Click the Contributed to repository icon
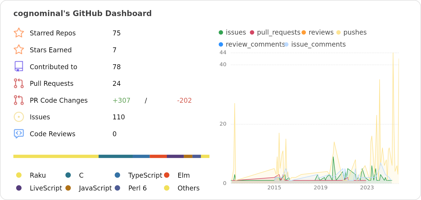421x200 pixels. tap(19, 66)
